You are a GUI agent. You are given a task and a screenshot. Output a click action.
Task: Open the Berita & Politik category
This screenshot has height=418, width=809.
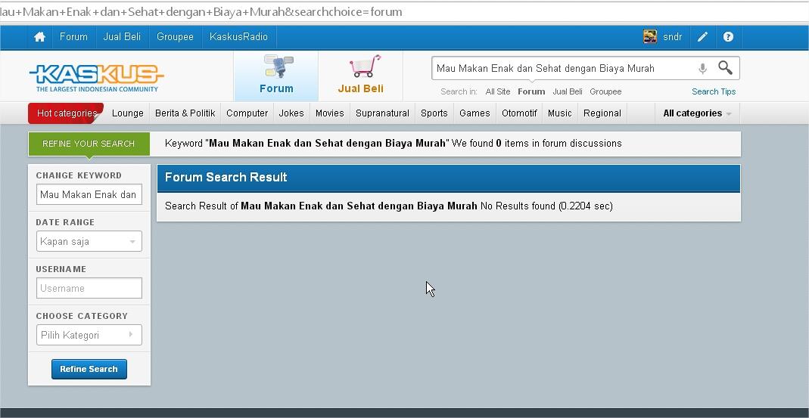[x=185, y=113]
